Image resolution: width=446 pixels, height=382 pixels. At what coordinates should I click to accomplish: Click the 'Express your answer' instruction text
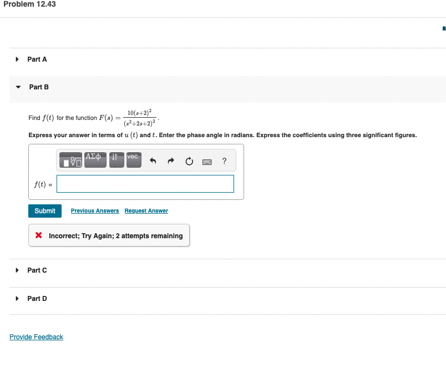point(222,135)
